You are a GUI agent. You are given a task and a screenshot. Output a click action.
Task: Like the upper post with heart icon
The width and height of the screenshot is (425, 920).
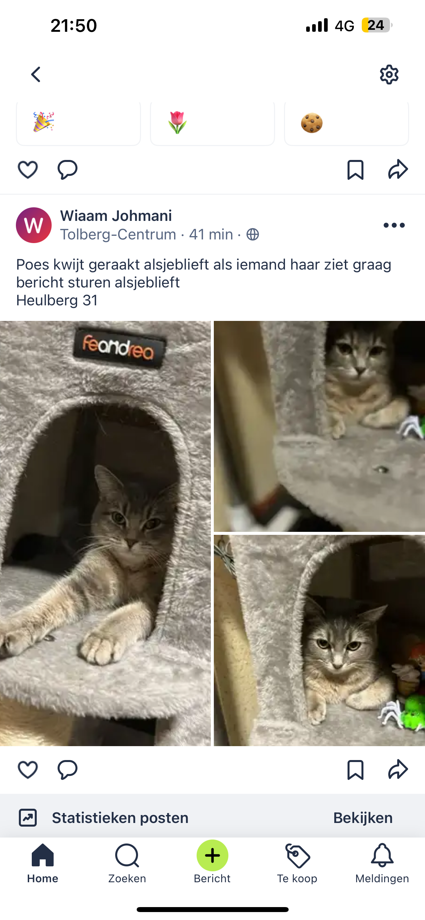[28, 170]
